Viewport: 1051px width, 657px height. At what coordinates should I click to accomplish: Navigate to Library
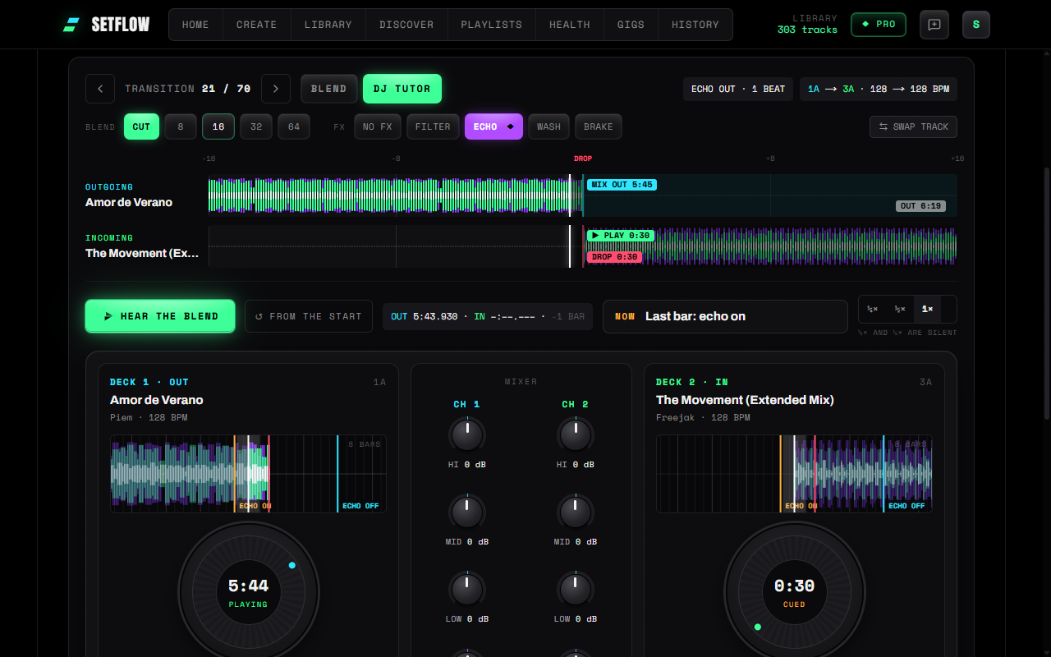(328, 25)
